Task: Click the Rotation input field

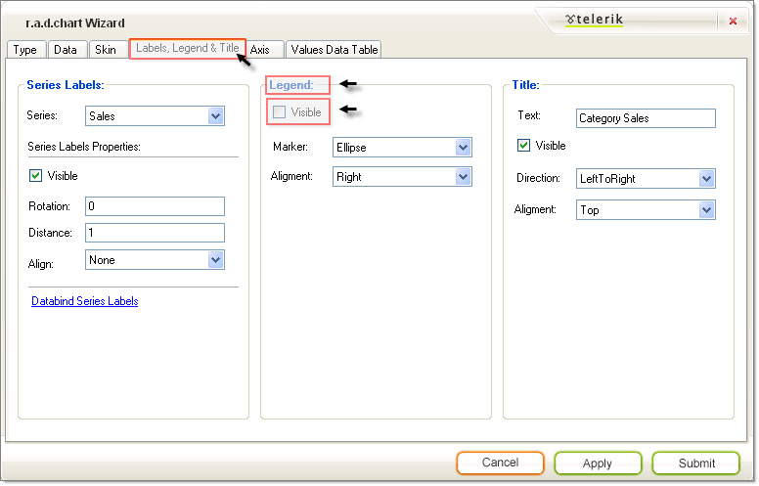Action: (x=155, y=206)
